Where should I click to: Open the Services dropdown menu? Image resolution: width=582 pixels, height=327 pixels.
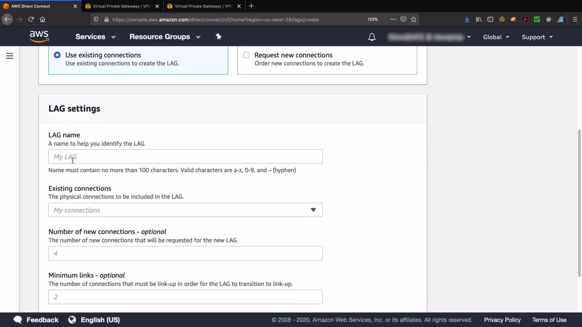(x=95, y=37)
